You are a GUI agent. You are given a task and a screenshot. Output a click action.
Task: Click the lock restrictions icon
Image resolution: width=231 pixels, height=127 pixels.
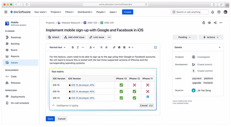click(204, 23)
